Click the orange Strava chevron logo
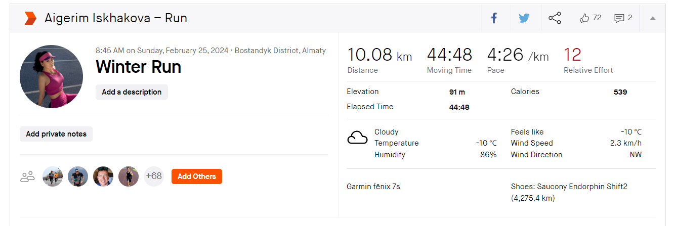Image resolution: width=675 pixels, height=226 pixels. click(x=30, y=19)
